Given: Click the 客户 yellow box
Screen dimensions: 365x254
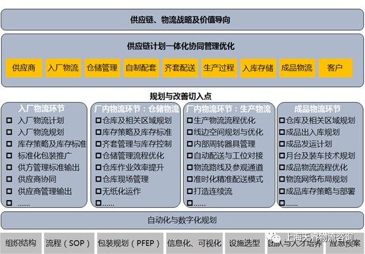Looking at the screenshot, I should (x=335, y=68).
